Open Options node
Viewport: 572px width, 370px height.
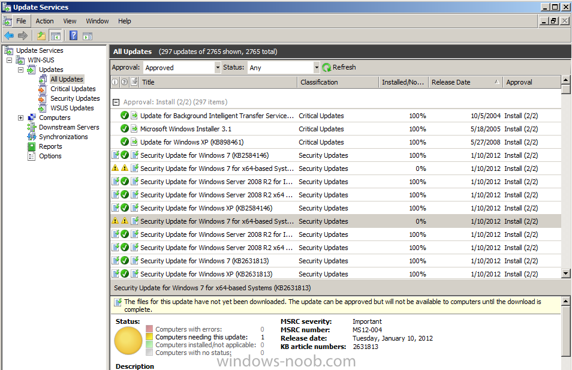point(50,156)
